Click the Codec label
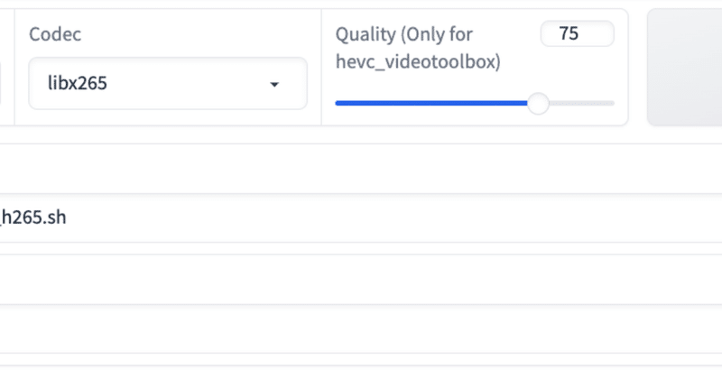 coord(55,34)
